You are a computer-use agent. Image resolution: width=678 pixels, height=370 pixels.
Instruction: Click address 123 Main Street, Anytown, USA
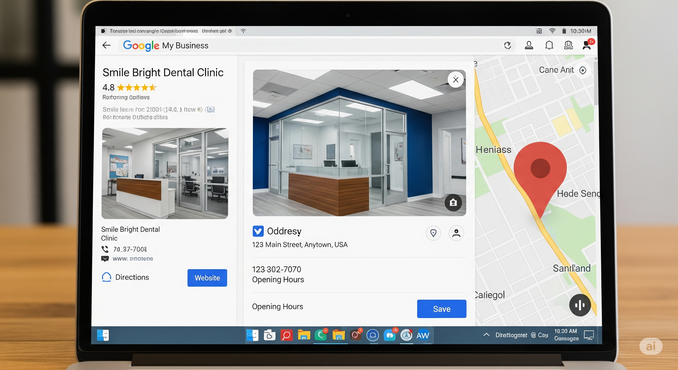(x=300, y=245)
